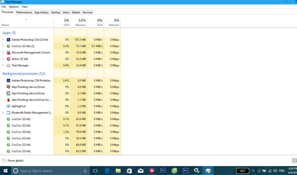Image resolution: width=297 pixels, height=175 pixels.
Task: Select the CocCoc row using 30.3 MB
Action: pyautogui.click(x=60, y=138)
